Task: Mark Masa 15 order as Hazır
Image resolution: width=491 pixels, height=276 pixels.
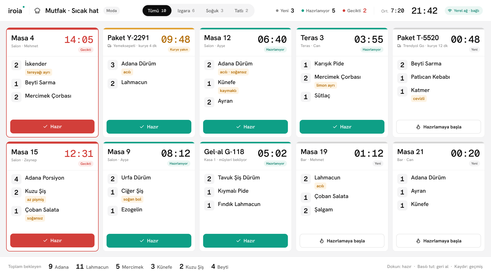Action: click(52, 240)
